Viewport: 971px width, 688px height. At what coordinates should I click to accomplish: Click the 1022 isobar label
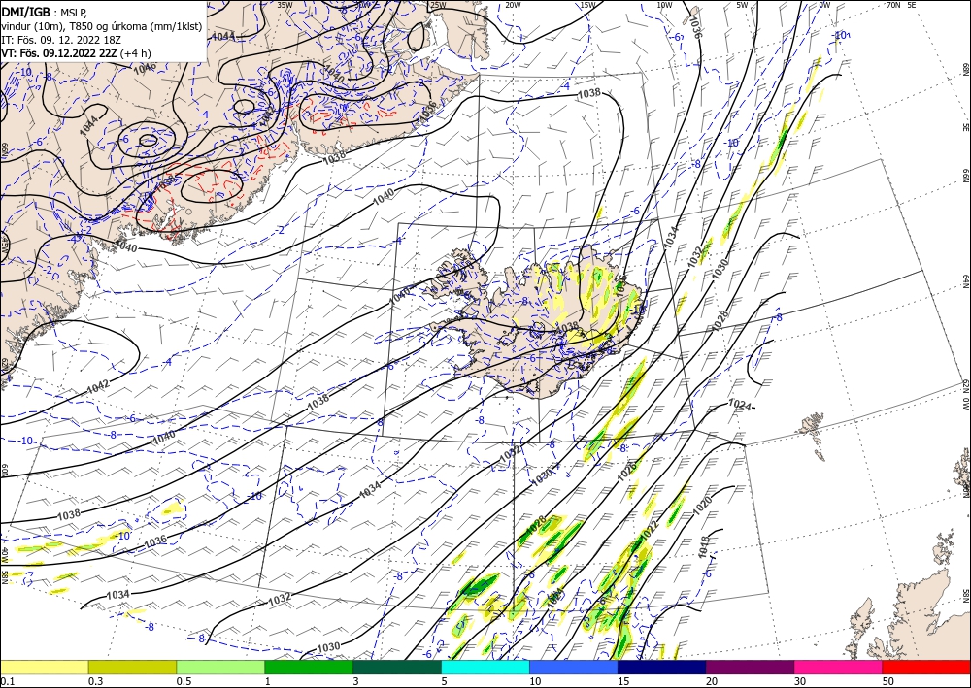651,529
